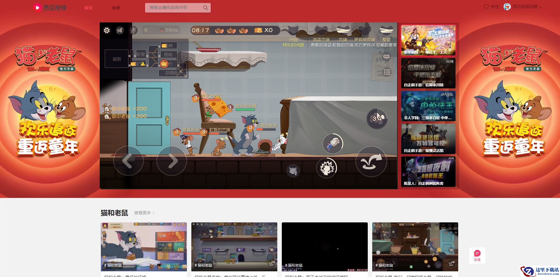
Task: Toggle the microphone mute icon
Action: (x=133, y=30)
